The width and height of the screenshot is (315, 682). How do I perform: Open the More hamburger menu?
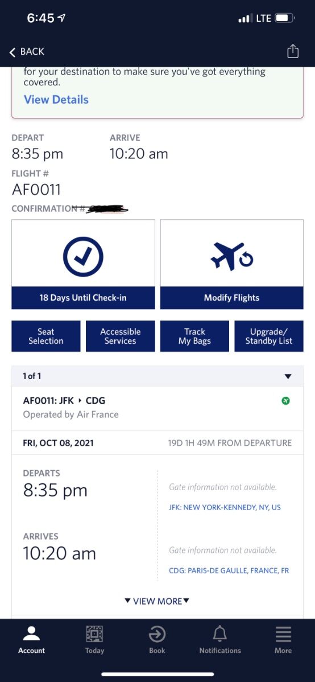coord(283,640)
